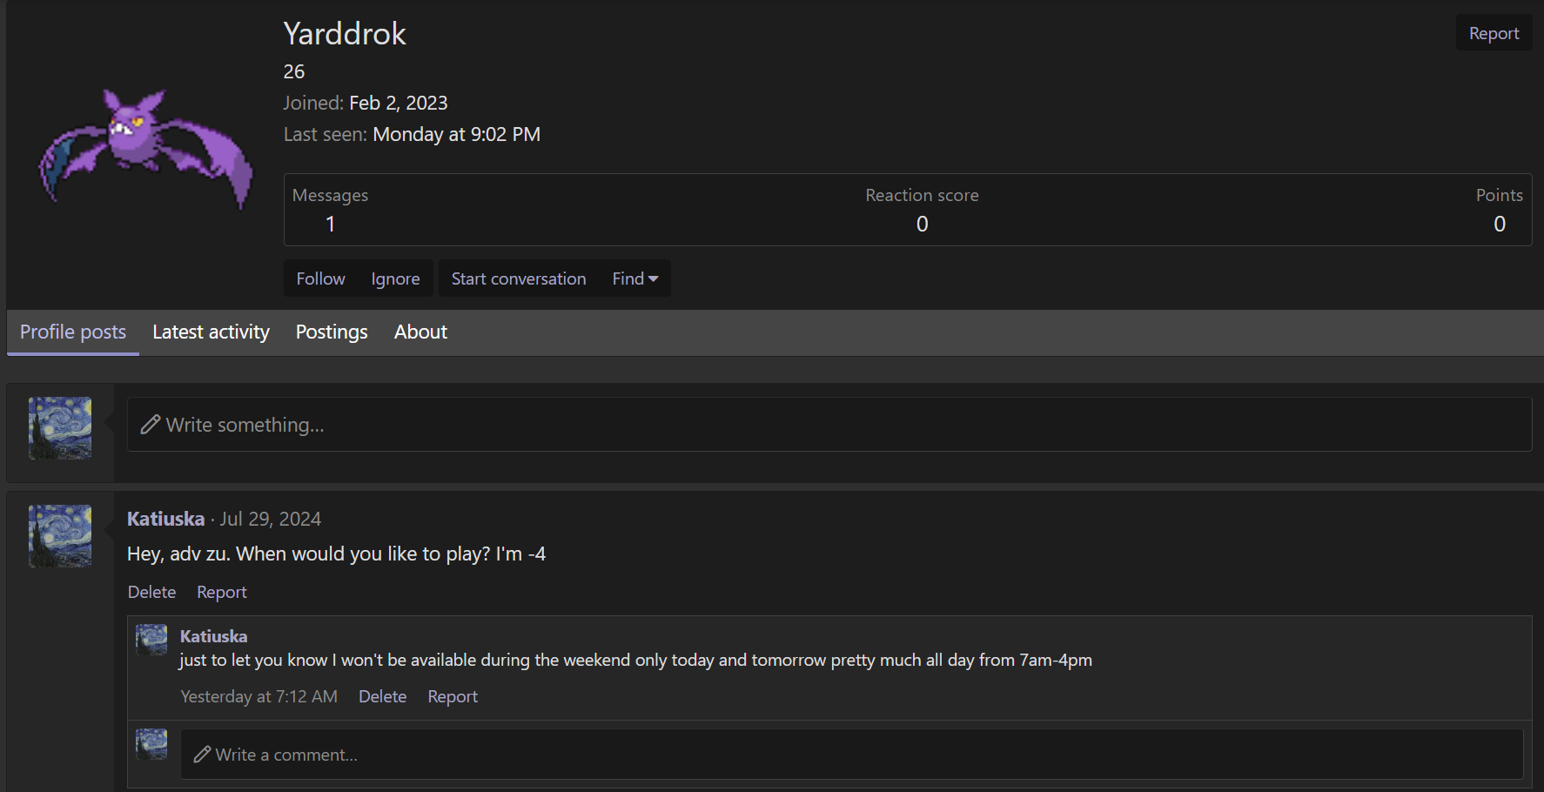The width and height of the screenshot is (1544, 792).
Task: Open the Katiuska username link on profile post
Action: [165, 519]
